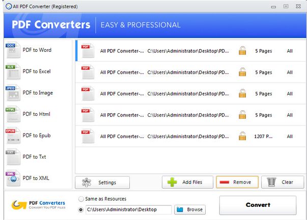The width and height of the screenshot is (307, 220).
Task: Click the Remove button
Action: [237, 182]
